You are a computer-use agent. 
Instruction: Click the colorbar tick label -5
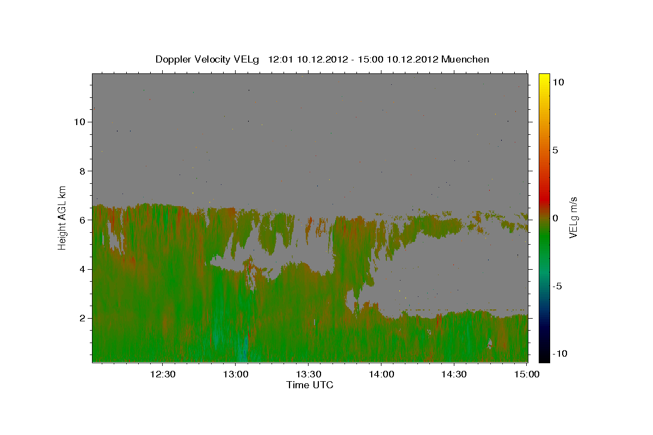557,286
